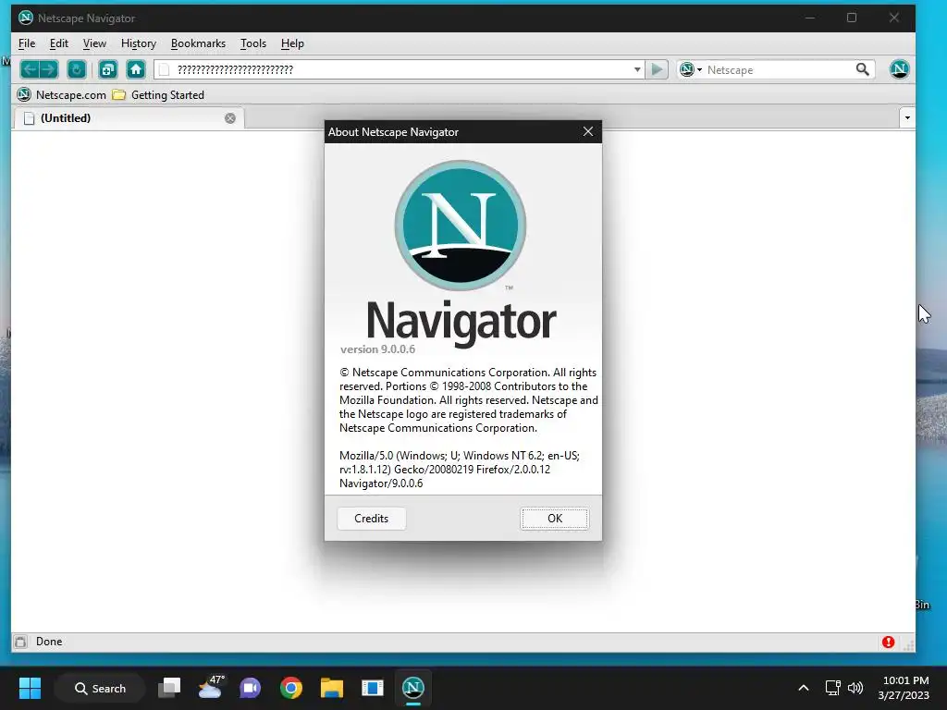Image resolution: width=947 pixels, height=710 pixels.
Task: Launch the chat app from the taskbar
Action: 250,688
